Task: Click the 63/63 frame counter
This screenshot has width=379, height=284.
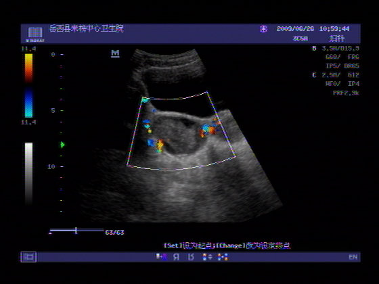Action: (114, 233)
